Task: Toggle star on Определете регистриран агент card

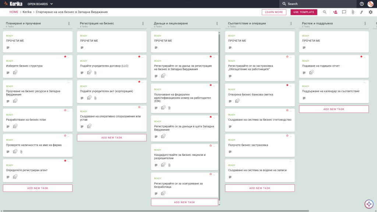Action: point(65,161)
